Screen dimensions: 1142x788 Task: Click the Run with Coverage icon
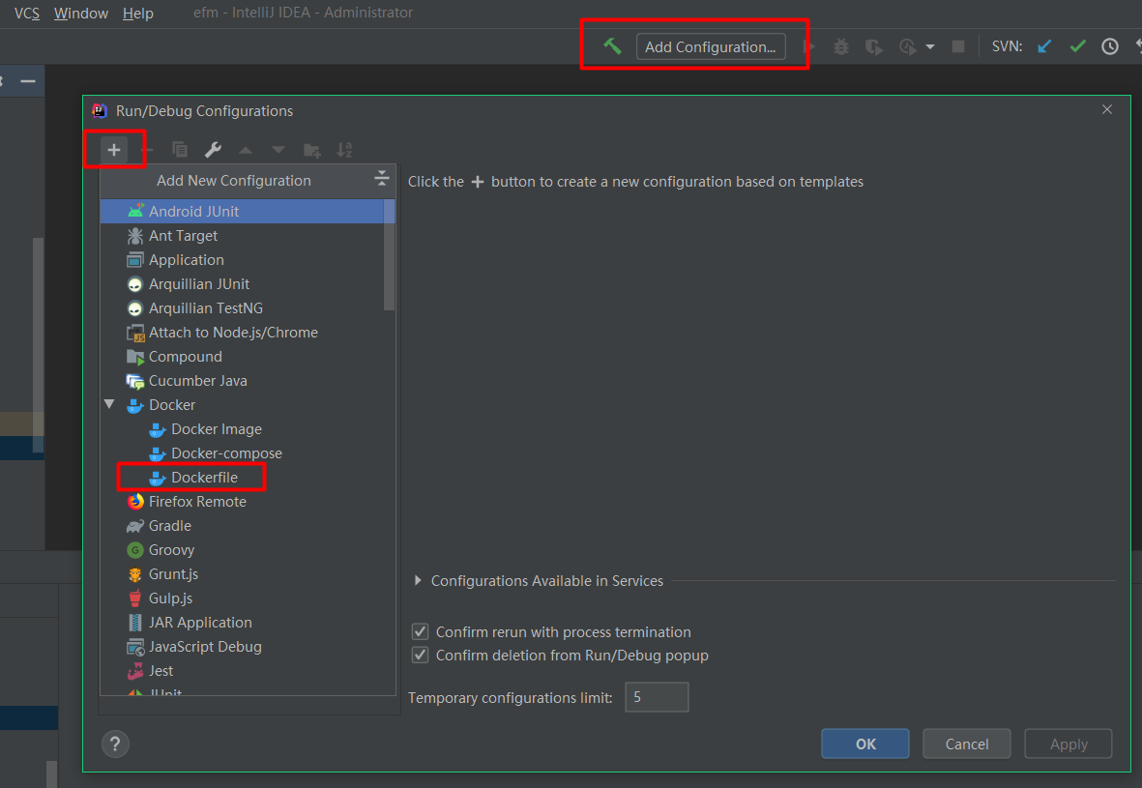874,46
